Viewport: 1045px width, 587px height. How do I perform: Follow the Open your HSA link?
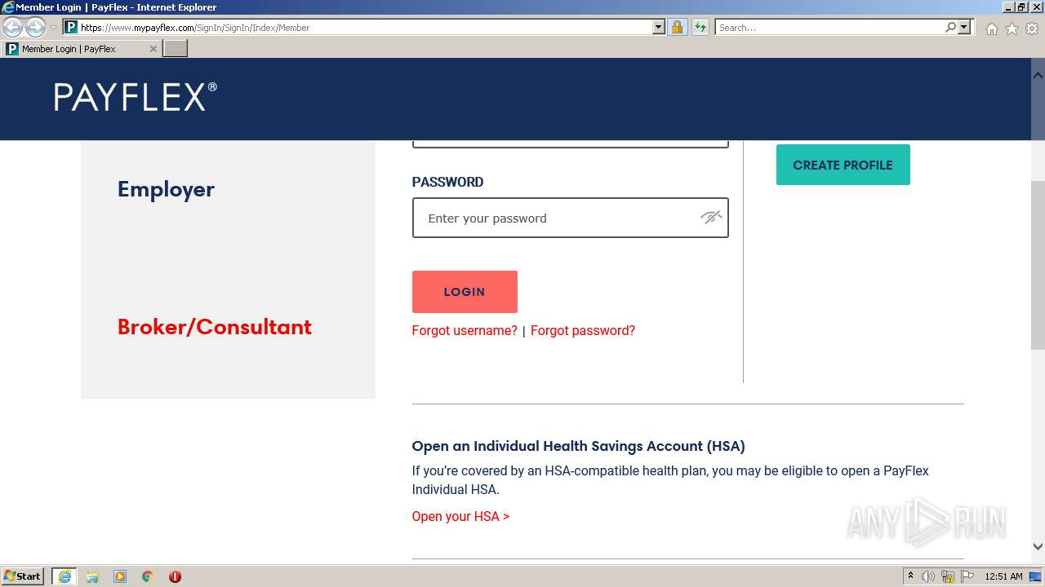point(460,516)
